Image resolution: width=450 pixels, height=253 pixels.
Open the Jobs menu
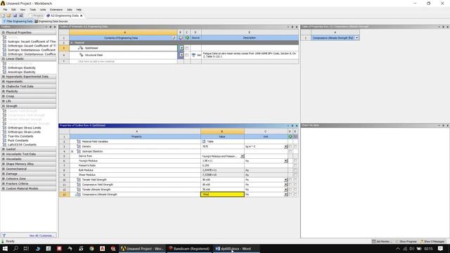pos(70,9)
